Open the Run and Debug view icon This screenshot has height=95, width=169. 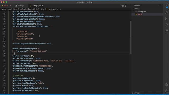pyautogui.click(x=166, y=25)
